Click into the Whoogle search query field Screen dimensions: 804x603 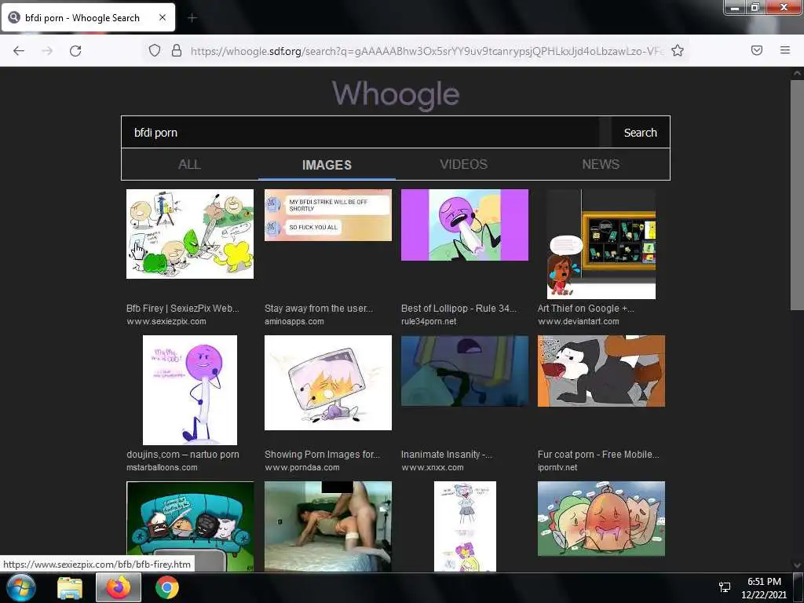pyautogui.click(x=360, y=132)
